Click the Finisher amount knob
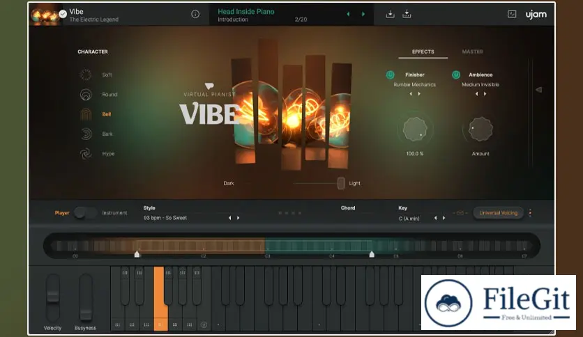 [x=415, y=129]
